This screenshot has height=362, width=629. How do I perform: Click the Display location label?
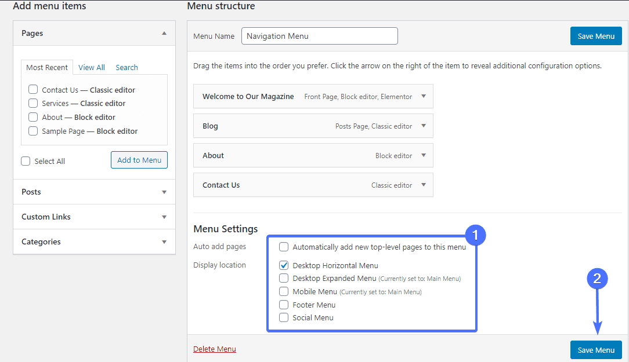pyautogui.click(x=219, y=265)
